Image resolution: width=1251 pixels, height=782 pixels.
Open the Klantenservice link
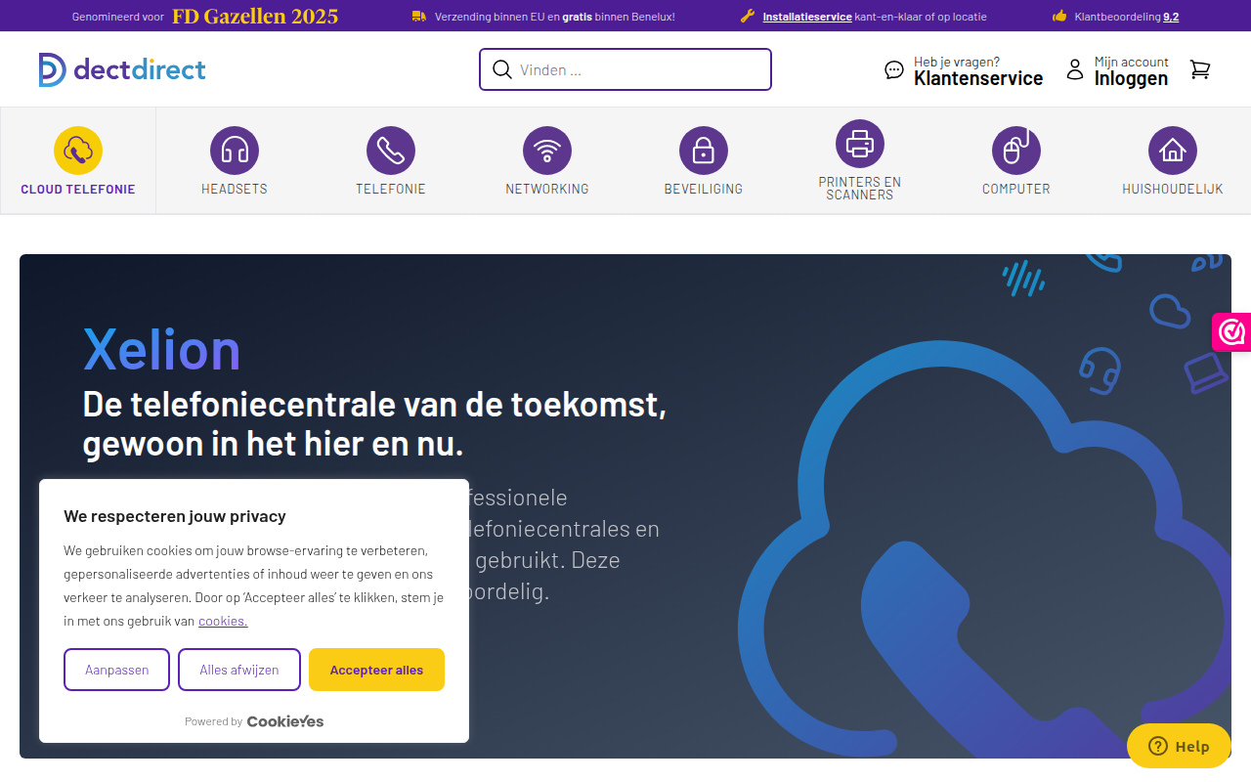click(978, 78)
